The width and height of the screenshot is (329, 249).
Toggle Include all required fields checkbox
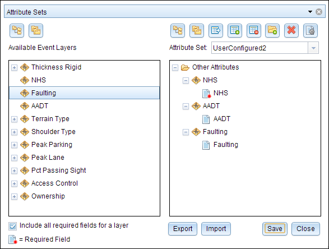12,226
